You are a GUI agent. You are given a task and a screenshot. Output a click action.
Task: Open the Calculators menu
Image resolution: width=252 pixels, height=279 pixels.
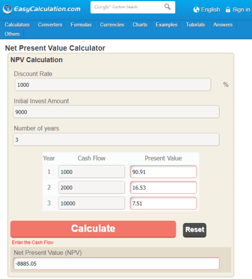[17, 25]
